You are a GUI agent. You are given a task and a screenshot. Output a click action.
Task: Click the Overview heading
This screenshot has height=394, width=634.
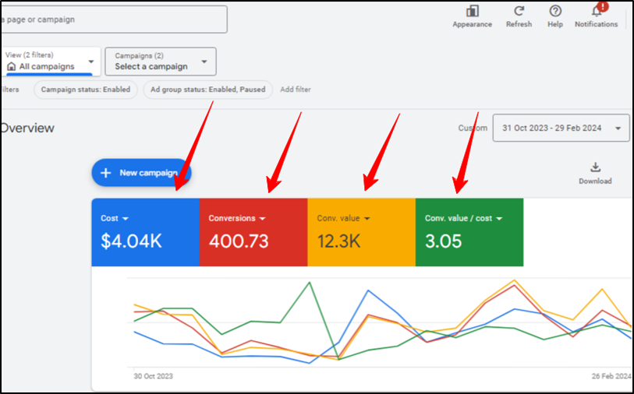point(27,128)
